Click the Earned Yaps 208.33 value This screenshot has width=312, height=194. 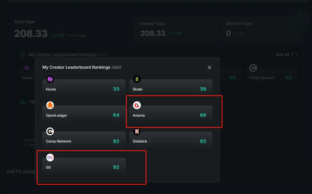[153, 33]
